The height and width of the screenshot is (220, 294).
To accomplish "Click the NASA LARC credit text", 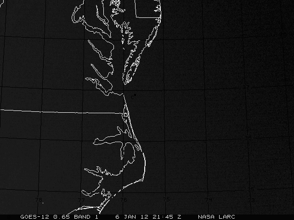I will pyautogui.click(x=216, y=216).
